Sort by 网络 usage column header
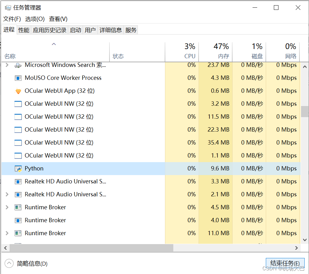The height and width of the screenshot is (274, 309). [x=283, y=52]
